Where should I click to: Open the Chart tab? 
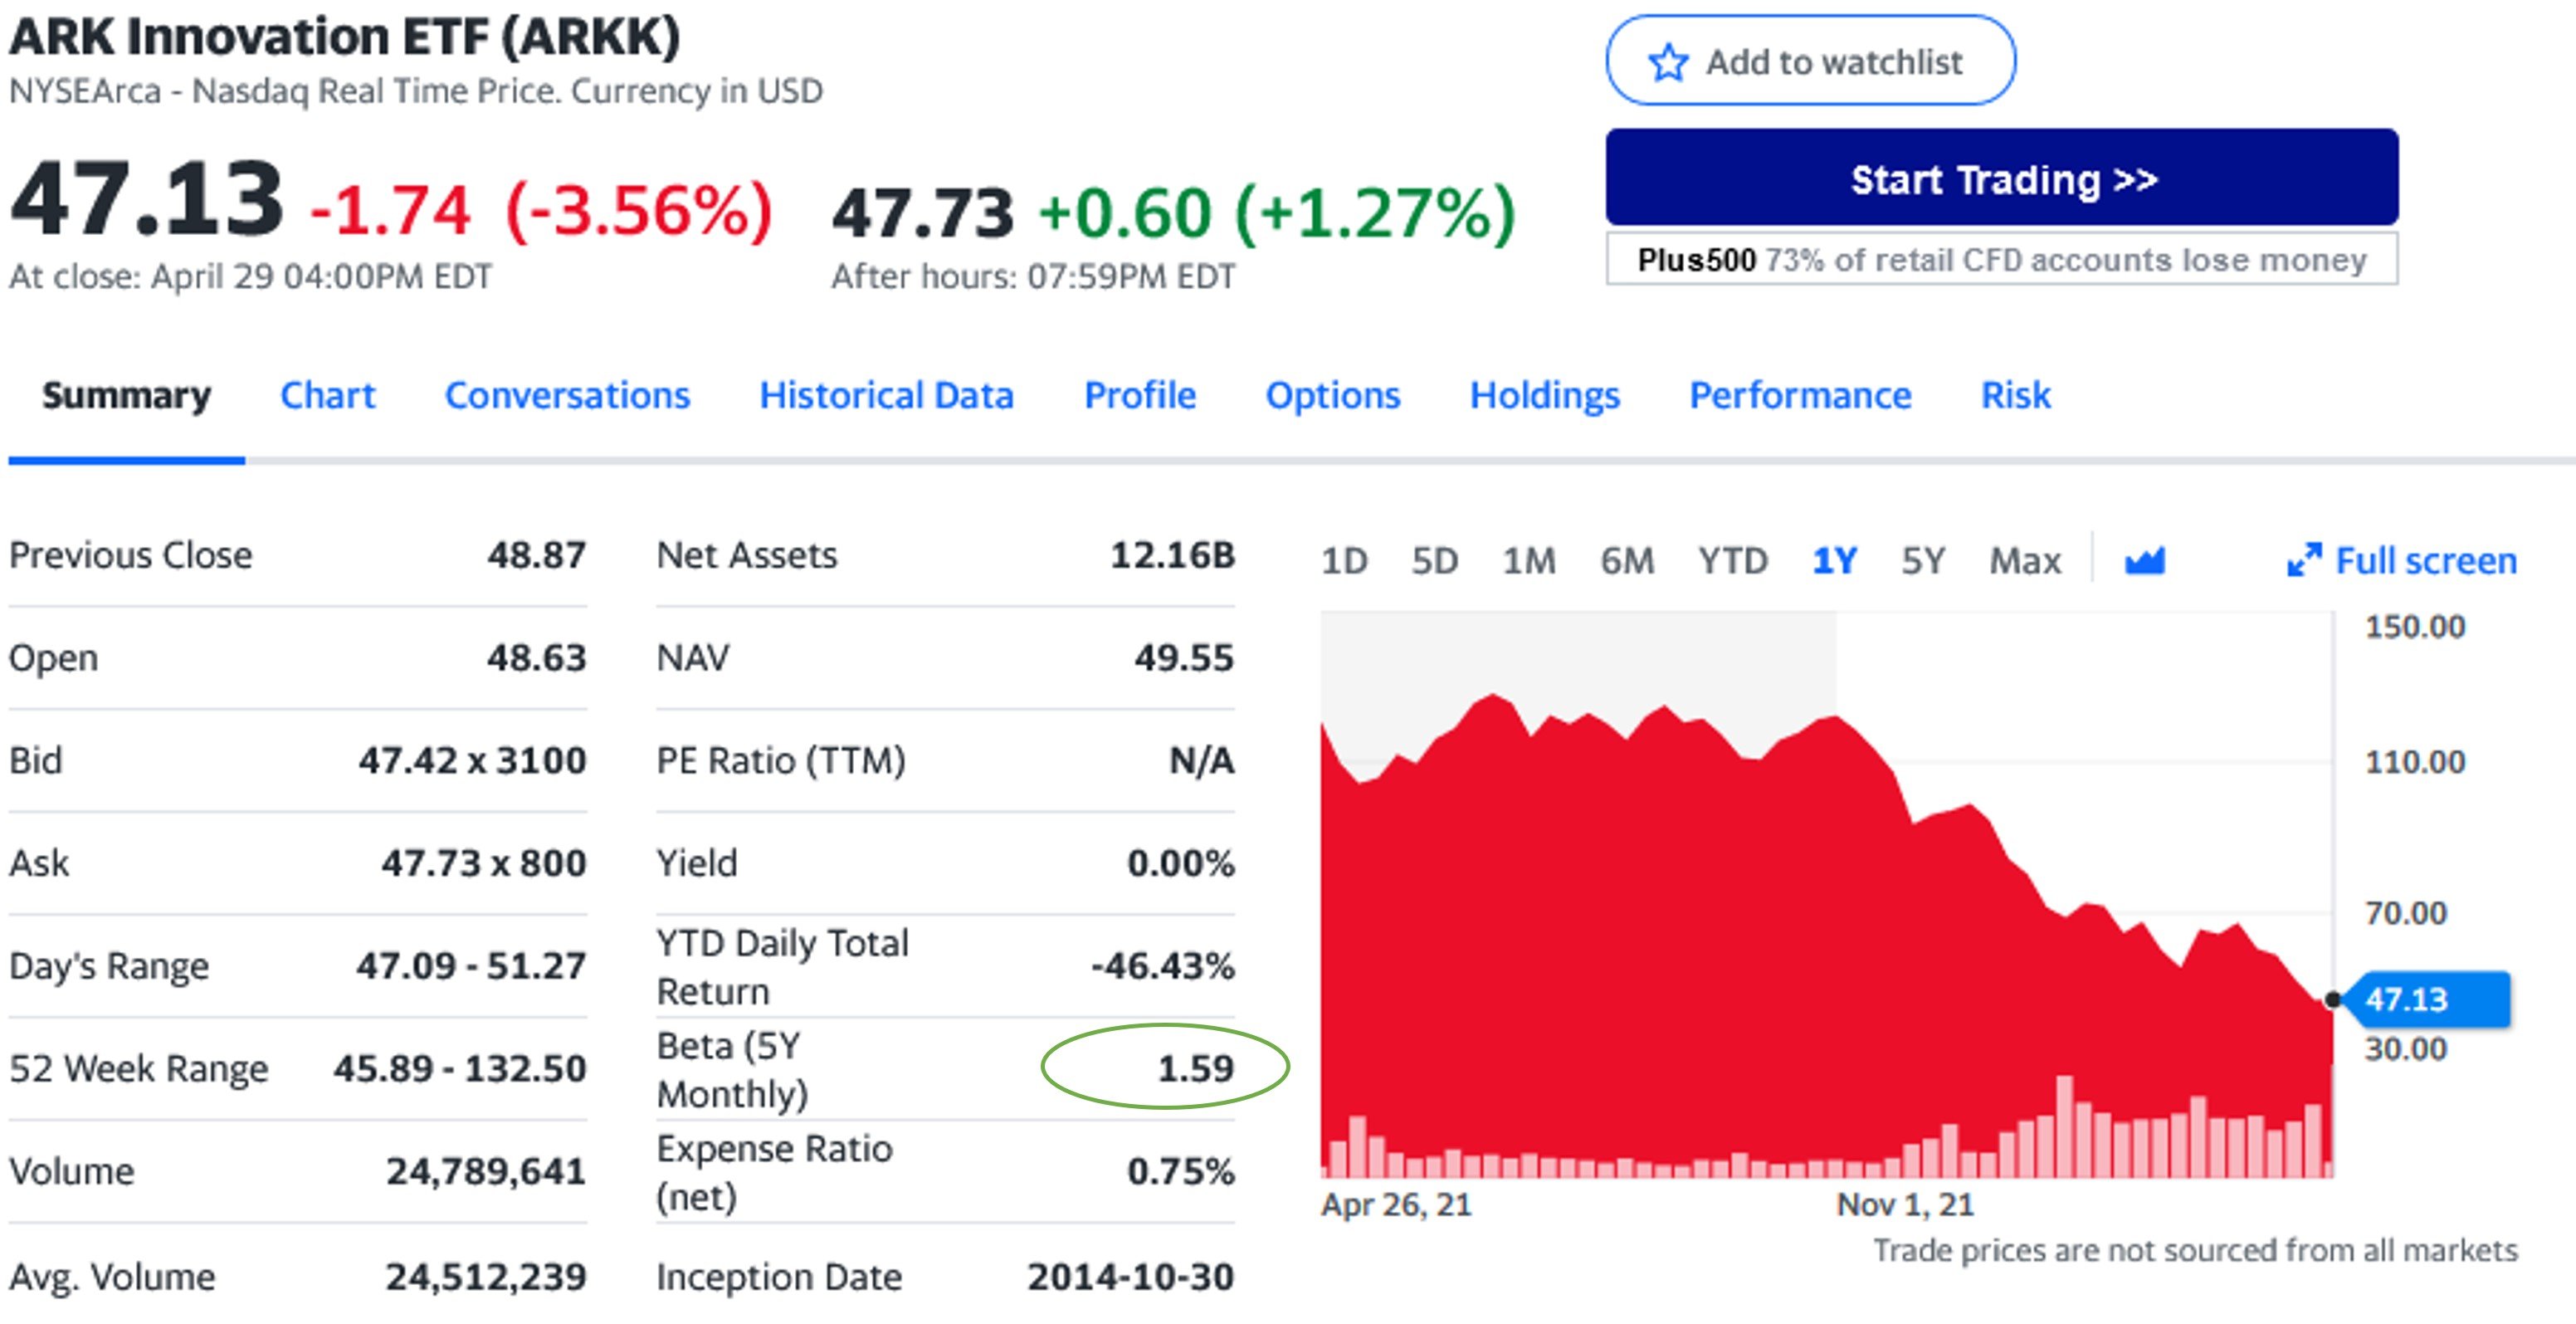(327, 395)
